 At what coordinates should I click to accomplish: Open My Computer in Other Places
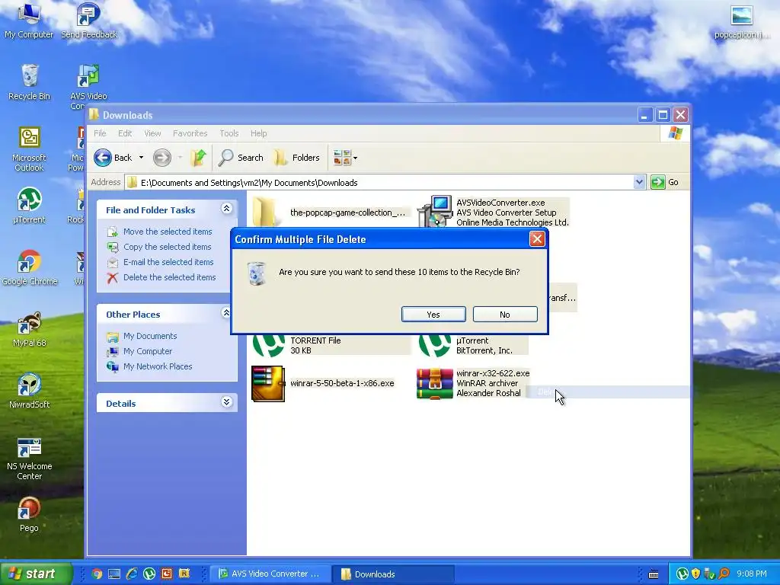[x=148, y=351]
